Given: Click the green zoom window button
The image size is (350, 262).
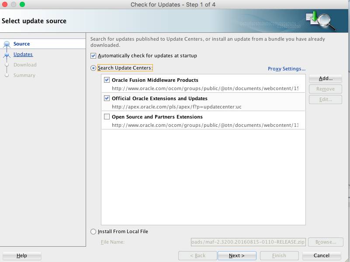Looking at the screenshot, I should (22, 4).
